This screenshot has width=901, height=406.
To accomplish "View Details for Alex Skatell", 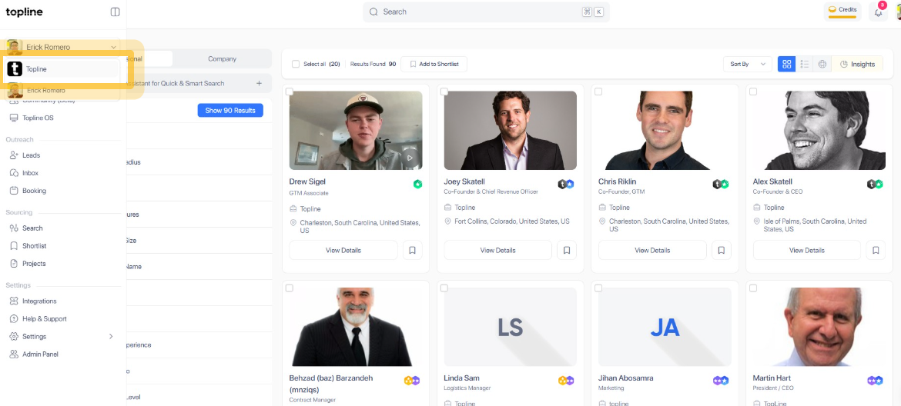I will [807, 250].
